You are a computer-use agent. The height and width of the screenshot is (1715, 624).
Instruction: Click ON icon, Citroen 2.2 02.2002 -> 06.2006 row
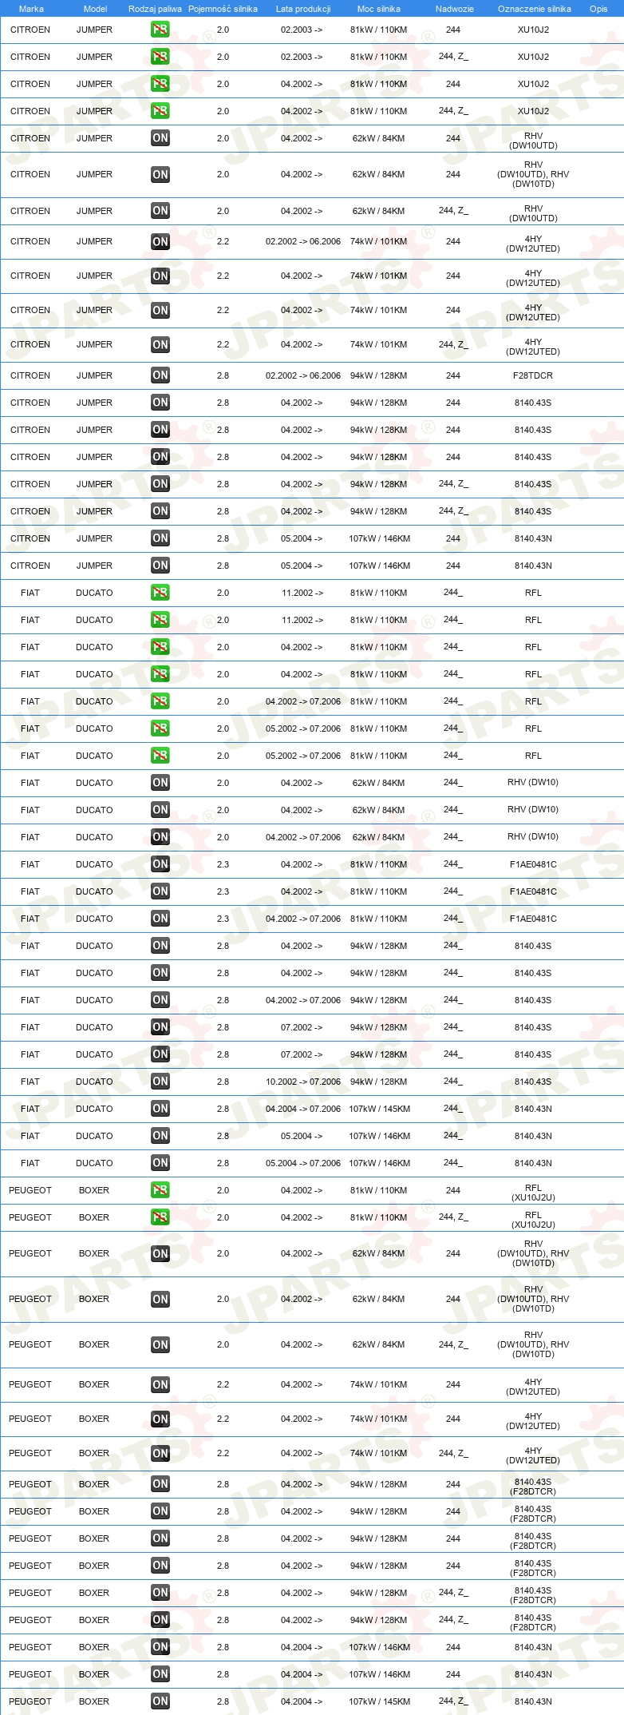tap(160, 241)
